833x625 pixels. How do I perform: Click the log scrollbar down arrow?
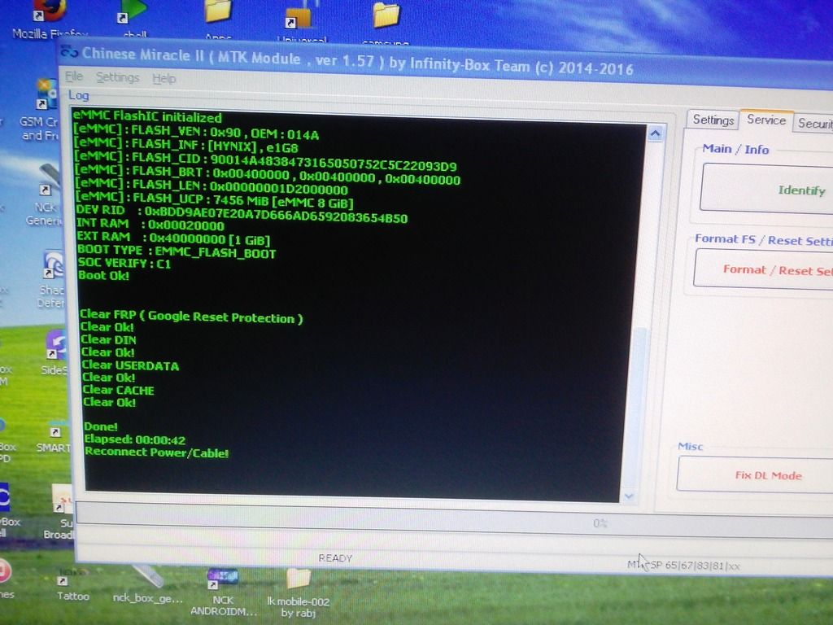[627, 495]
